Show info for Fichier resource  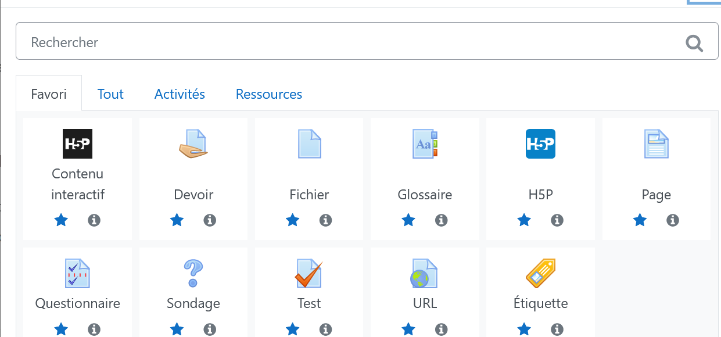point(325,220)
